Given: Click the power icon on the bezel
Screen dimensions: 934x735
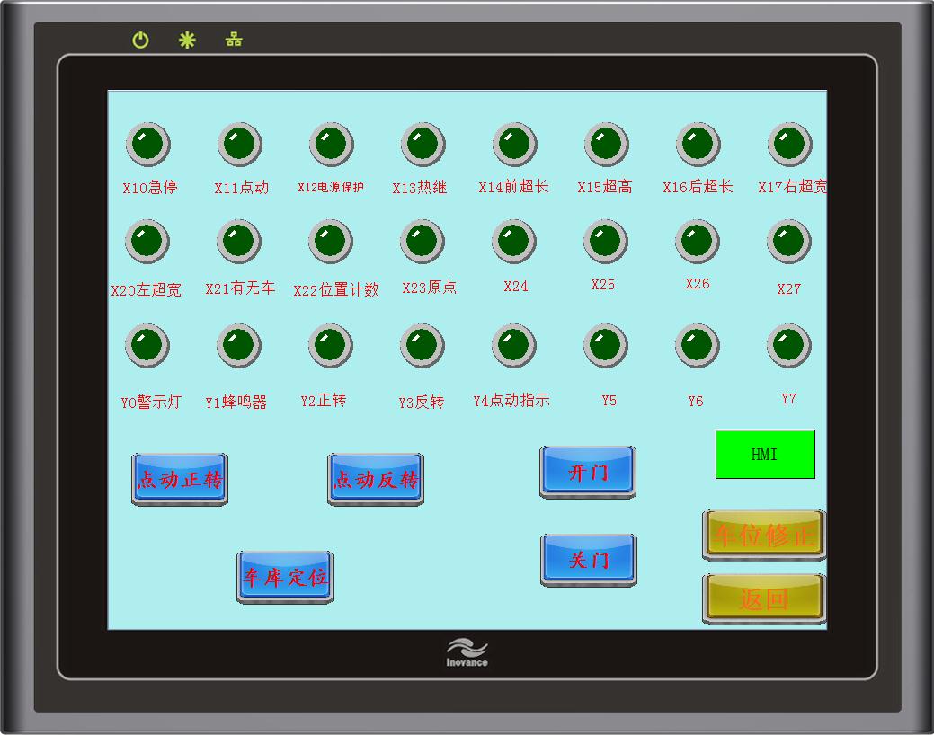Looking at the screenshot, I should tap(141, 40).
